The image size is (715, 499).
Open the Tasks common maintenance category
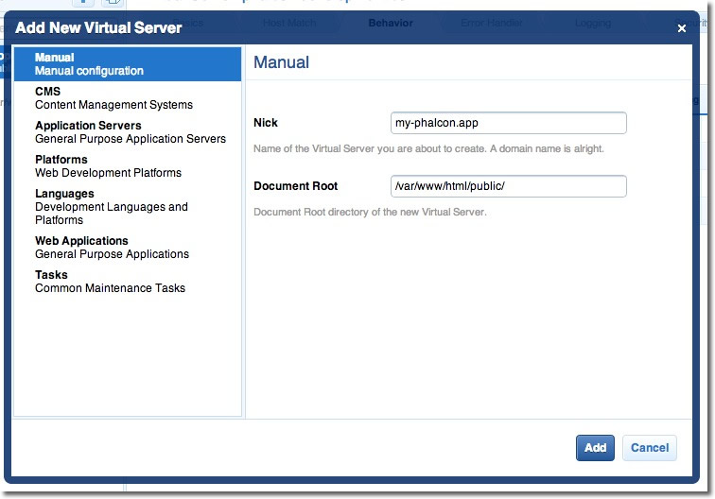click(110, 282)
